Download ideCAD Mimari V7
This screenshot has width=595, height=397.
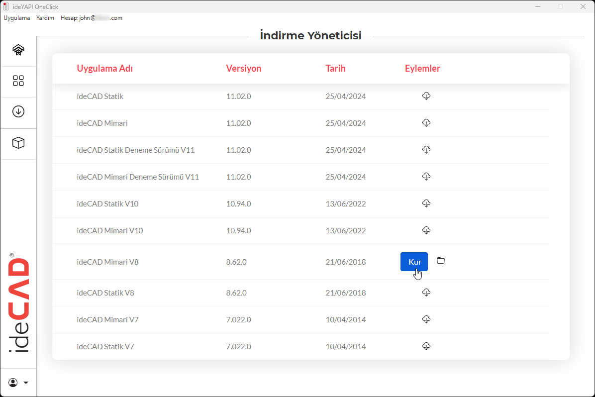click(x=426, y=320)
